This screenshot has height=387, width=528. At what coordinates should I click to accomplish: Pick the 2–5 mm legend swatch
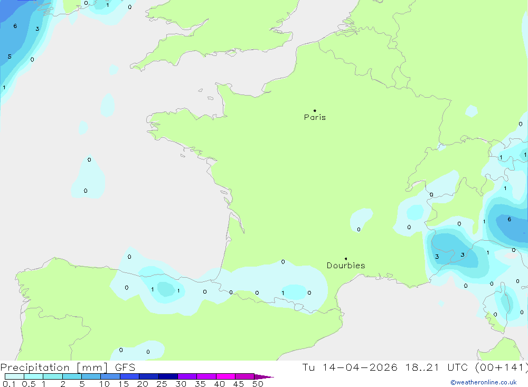pyautogui.click(x=72, y=376)
